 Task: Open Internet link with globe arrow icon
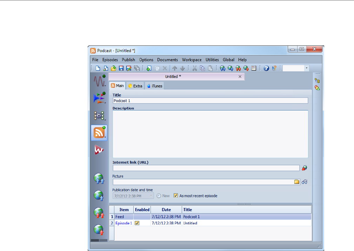click(x=304, y=168)
